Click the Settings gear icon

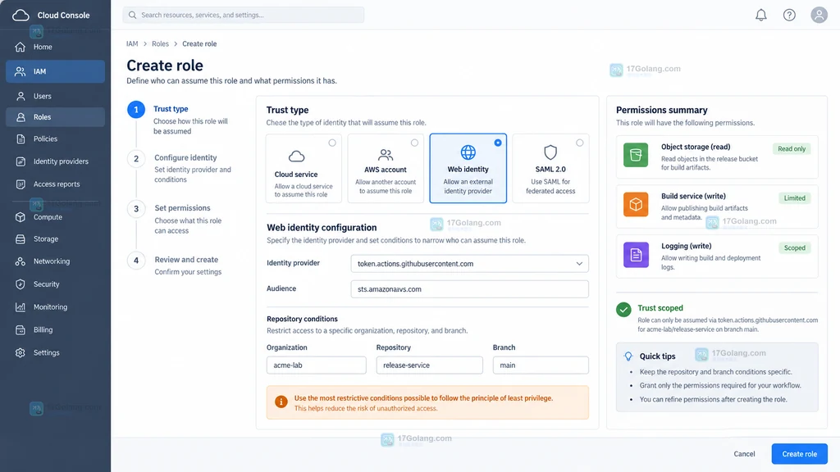click(x=21, y=352)
